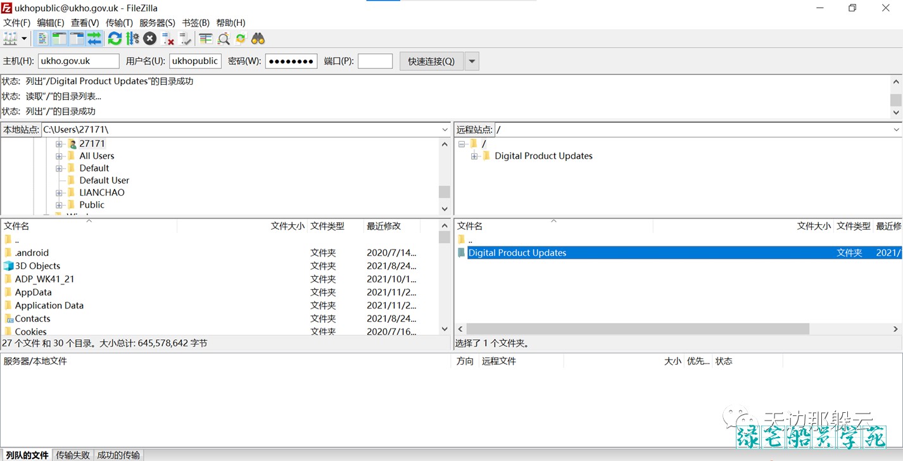Collapse the remote root / node
Screen dimensions: 903x461
[x=462, y=144]
